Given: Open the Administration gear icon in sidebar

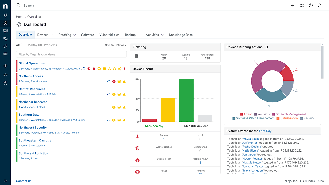Looking at the screenshot, I should [x=5, y=66].
